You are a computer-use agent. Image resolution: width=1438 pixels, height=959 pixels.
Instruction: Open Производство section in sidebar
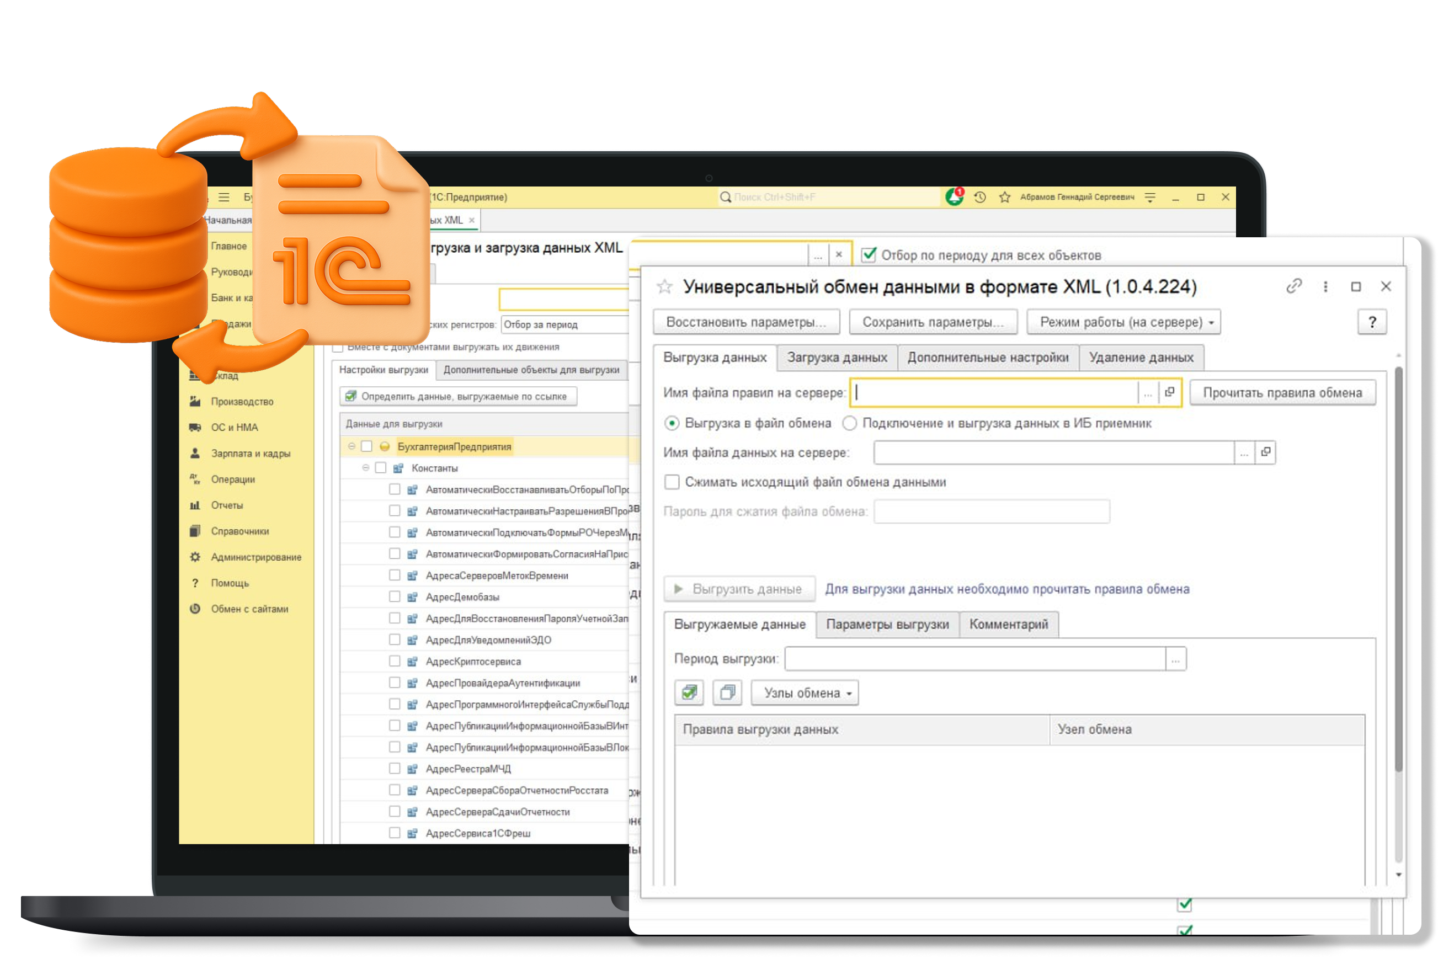[x=242, y=401]
